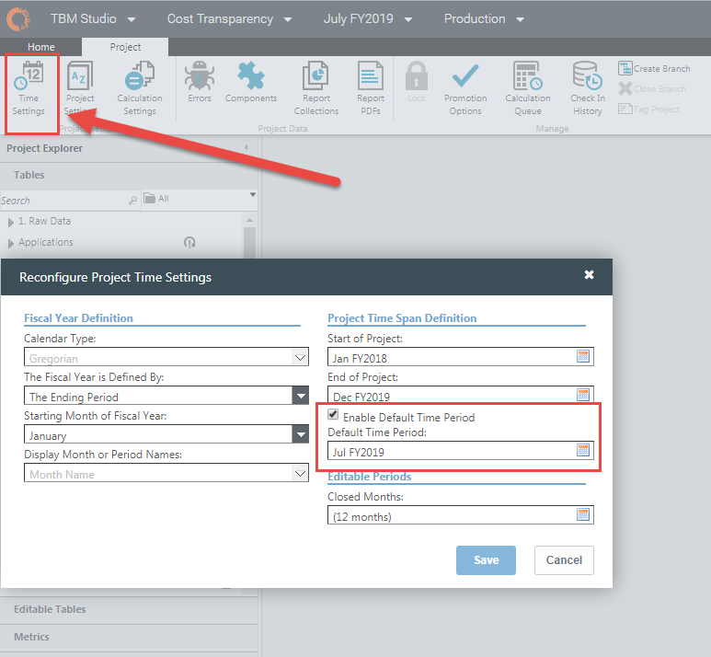Open Closed Months calendar picker
The image size is (711, 657).
[582, 514]
